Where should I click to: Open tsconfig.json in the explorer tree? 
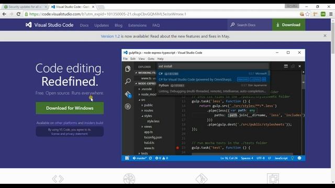153,137
